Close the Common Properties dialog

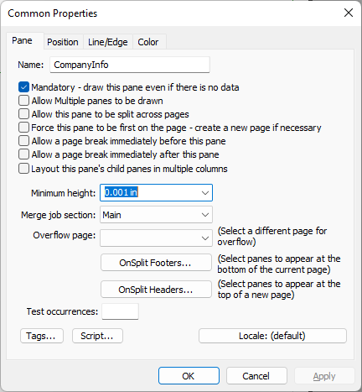tap(349, 13)
